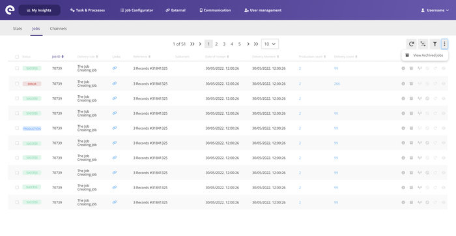The height and width of the screenshot is (236, 456).
Task: Toggle the eye icon in the ERROR row
Action: (x=443, y=83)
